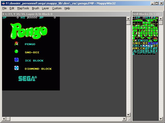Image resolution: width=165 pixels, height=123 pixels.
Task: Choose the yellow 'D' tile in Still Blocks
Action: click(x=154, y=46)
